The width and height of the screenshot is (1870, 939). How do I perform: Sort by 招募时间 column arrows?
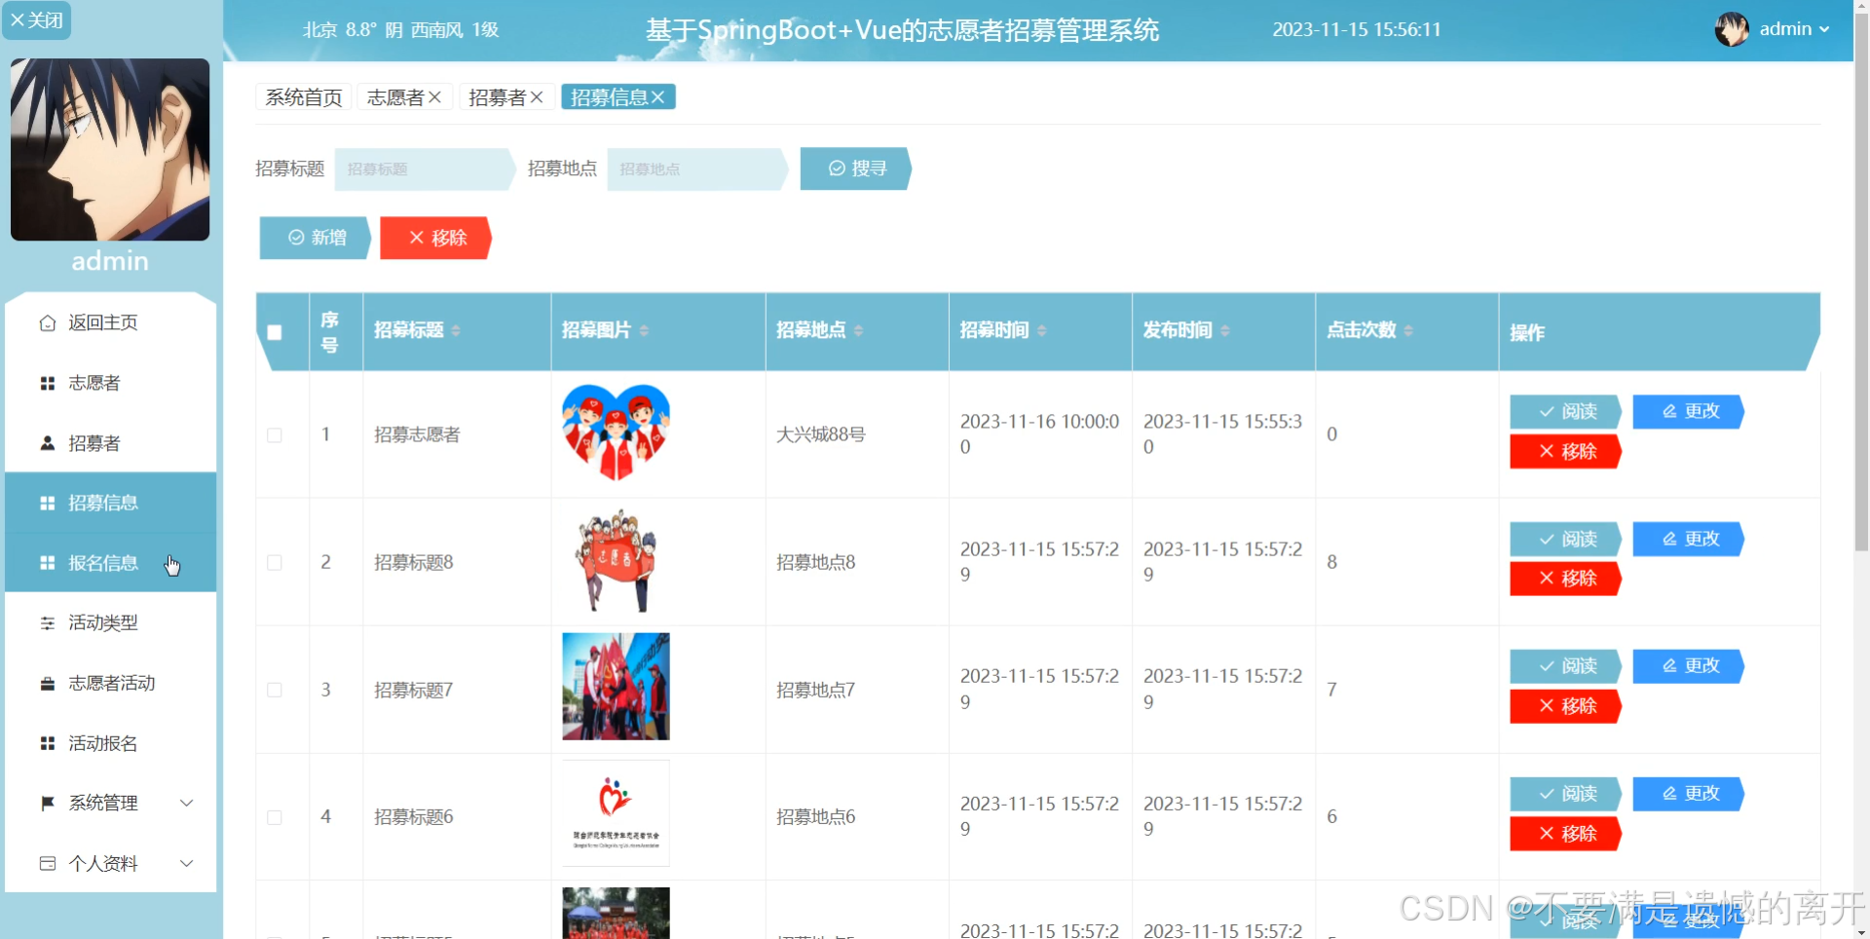coord(1041,331)
